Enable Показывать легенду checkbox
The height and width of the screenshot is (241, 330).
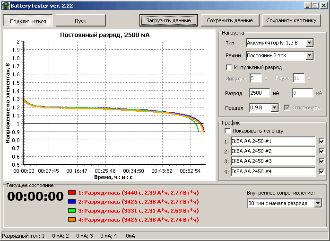tap(227, 131)
